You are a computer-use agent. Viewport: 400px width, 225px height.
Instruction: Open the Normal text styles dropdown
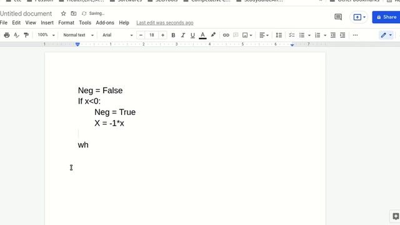(78, 35)
